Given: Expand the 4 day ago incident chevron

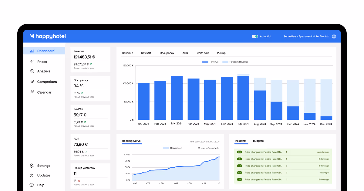Looking at the screenshot, I should pos(287,173).
